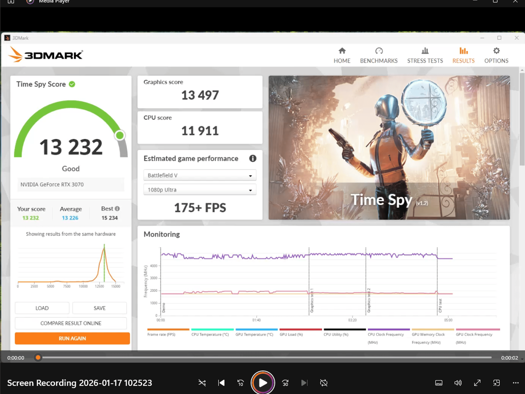Click the Average score 13 226
Viewport: 525px width, 394px height.
70,218
